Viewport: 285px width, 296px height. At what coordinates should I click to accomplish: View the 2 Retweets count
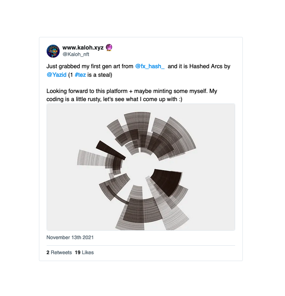59,252
